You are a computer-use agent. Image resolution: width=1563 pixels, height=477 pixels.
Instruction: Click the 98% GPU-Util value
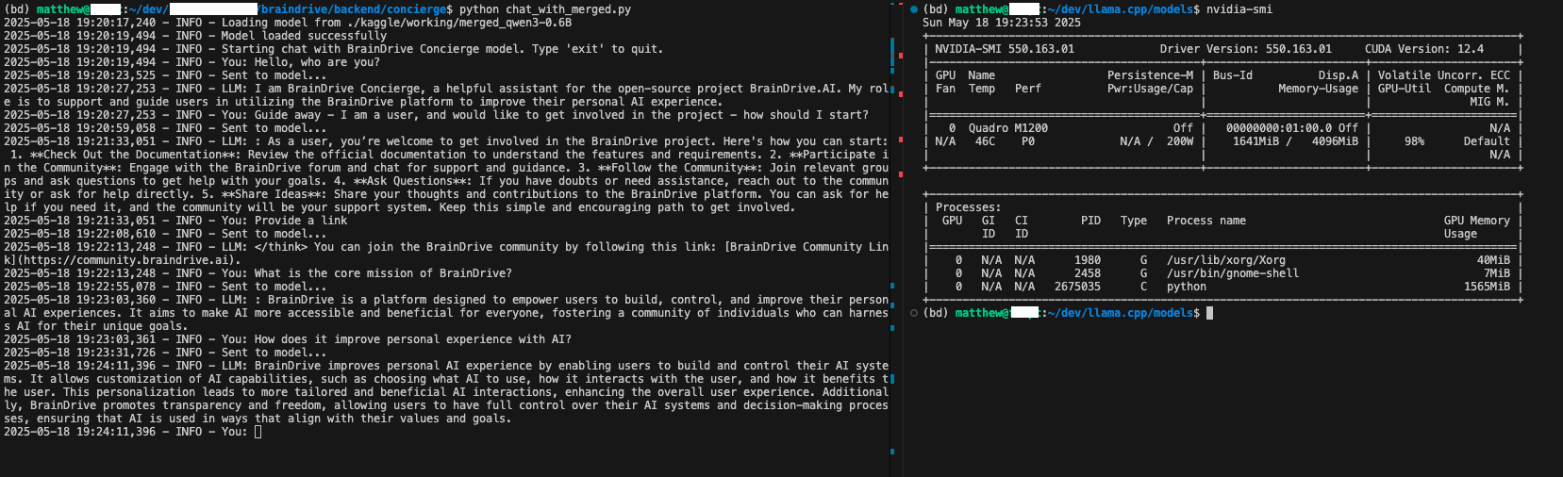coord(1414,141)
